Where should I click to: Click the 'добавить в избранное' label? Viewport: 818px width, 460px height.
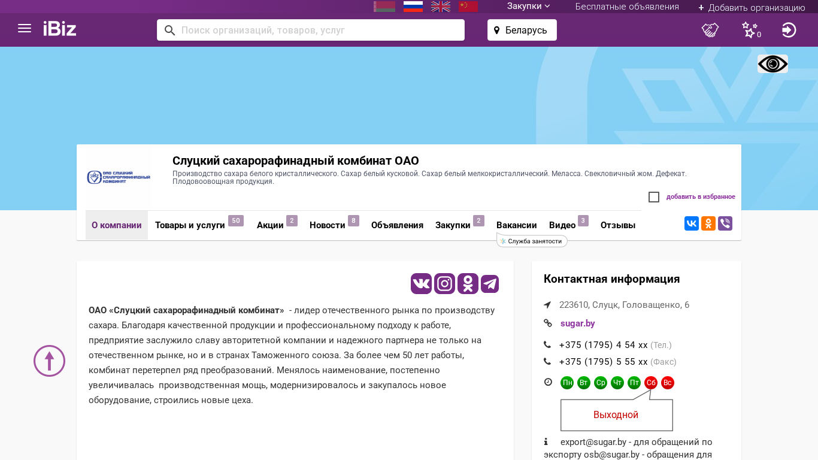tap(701, 197)
